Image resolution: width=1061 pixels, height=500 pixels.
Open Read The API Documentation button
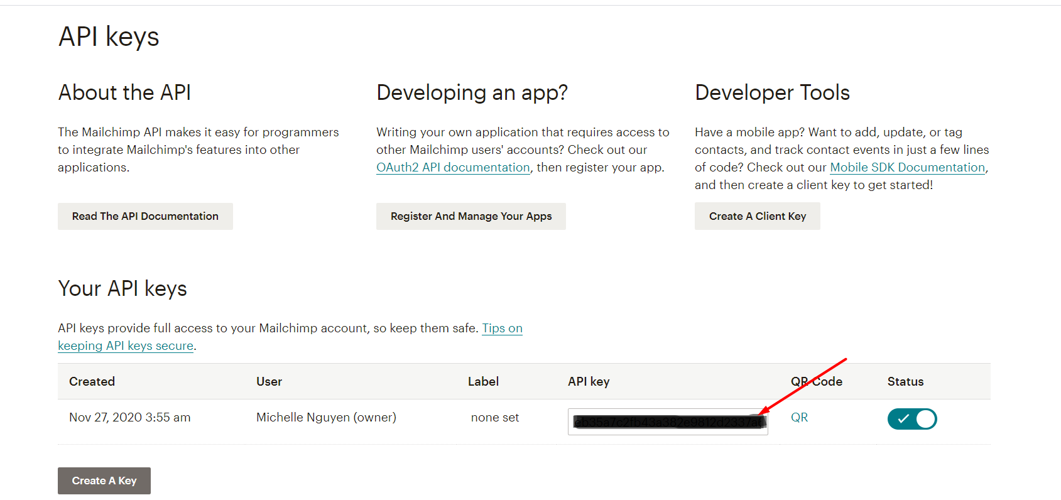(x=145, y=216)
